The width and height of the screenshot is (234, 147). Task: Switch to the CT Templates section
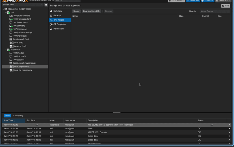click(x=59, y=24)
